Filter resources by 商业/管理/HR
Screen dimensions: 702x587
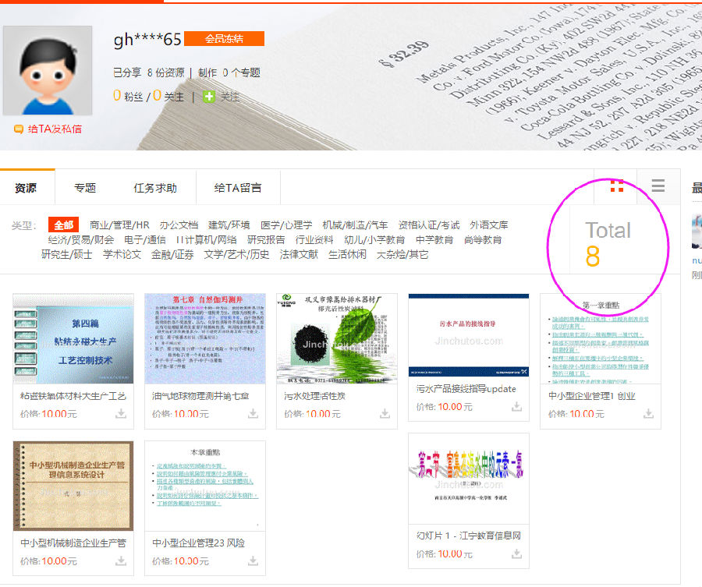point(119,225)
